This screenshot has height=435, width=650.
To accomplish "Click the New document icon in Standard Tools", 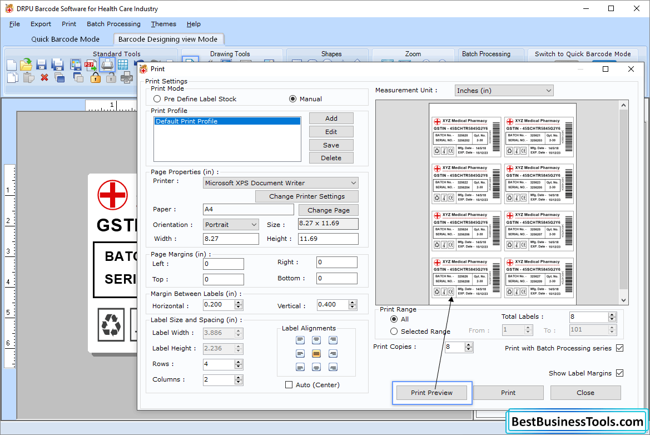I will tap(12, 65).
